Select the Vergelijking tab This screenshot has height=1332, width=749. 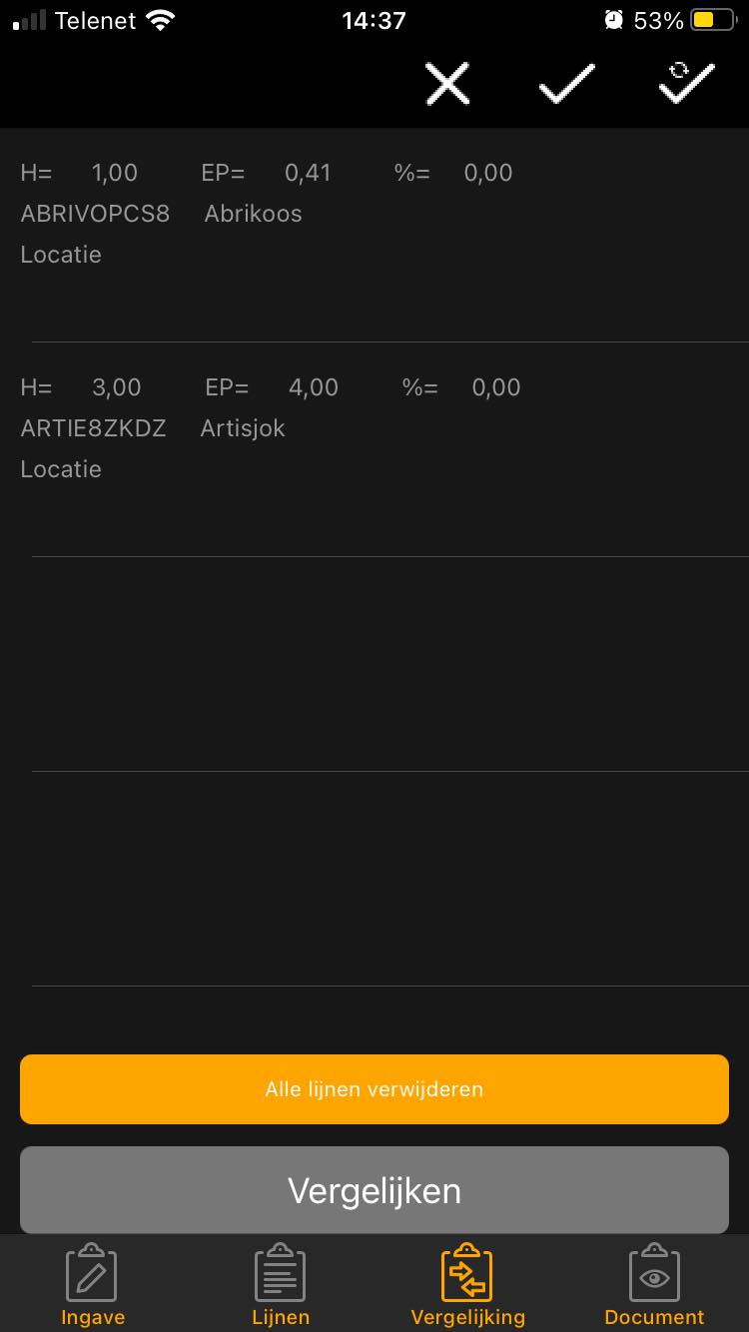(467, 1285)
